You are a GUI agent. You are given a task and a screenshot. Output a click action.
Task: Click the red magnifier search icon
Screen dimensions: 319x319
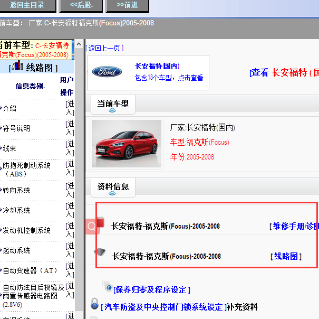(92, 227)
